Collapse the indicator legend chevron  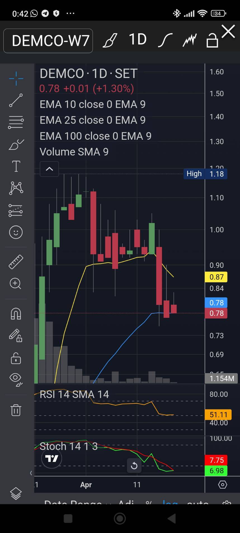[x=49, y=169]
